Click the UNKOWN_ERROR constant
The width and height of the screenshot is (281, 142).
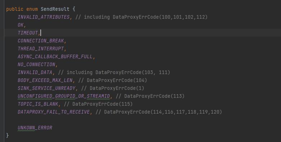35,128
